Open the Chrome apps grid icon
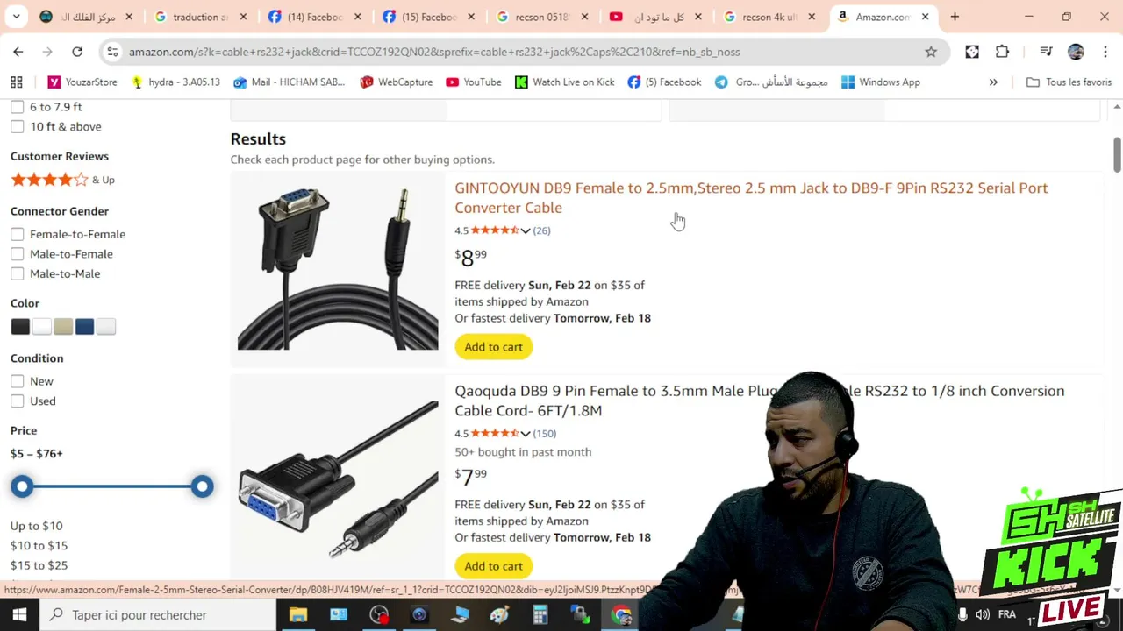Viewport: 1123px width, 631px height. point(16,82)
